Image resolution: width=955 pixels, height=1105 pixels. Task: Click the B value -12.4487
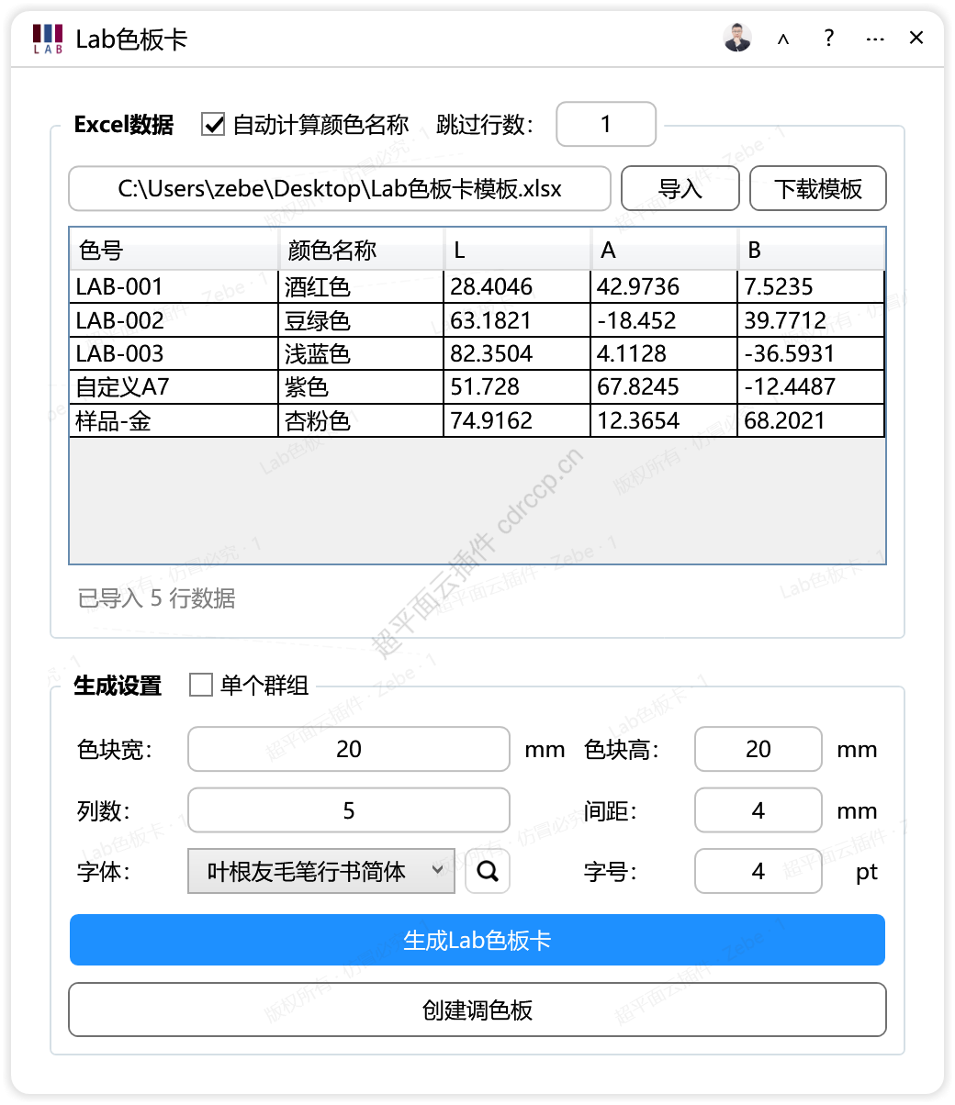811,386
